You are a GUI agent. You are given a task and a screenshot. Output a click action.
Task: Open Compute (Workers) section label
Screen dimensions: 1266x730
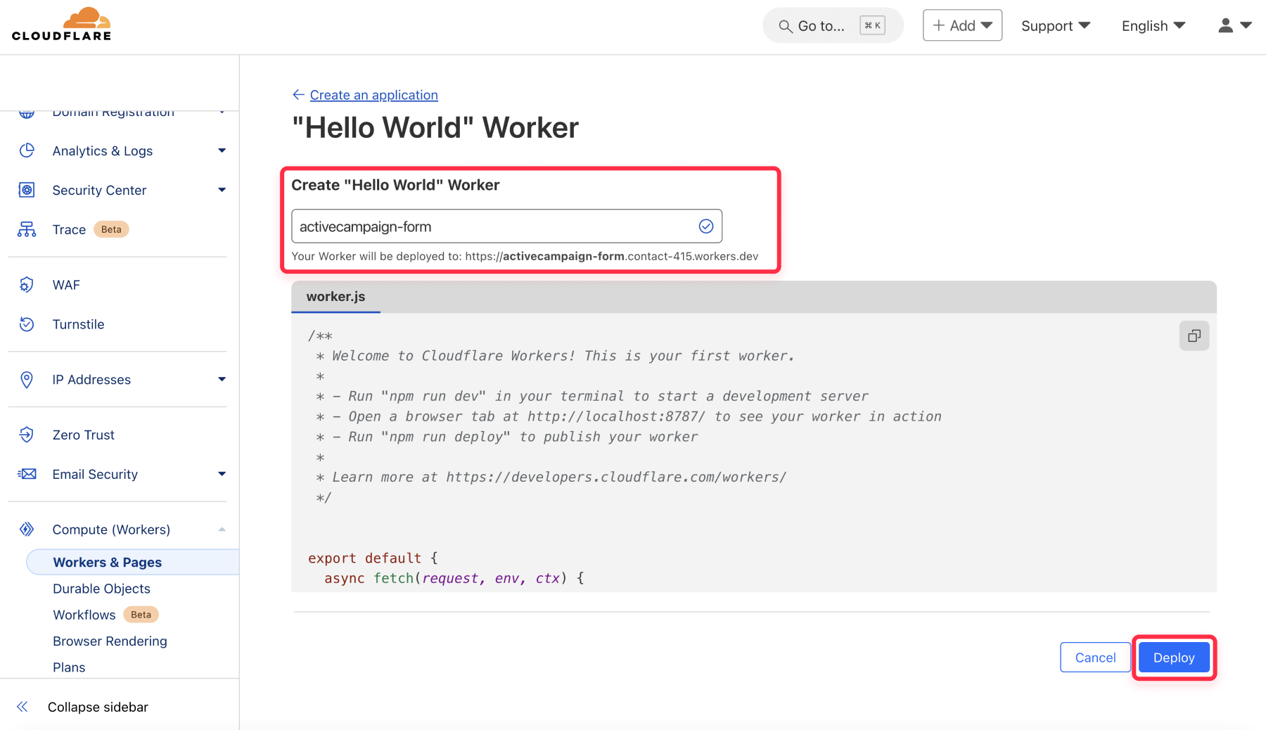pos(111,530)
